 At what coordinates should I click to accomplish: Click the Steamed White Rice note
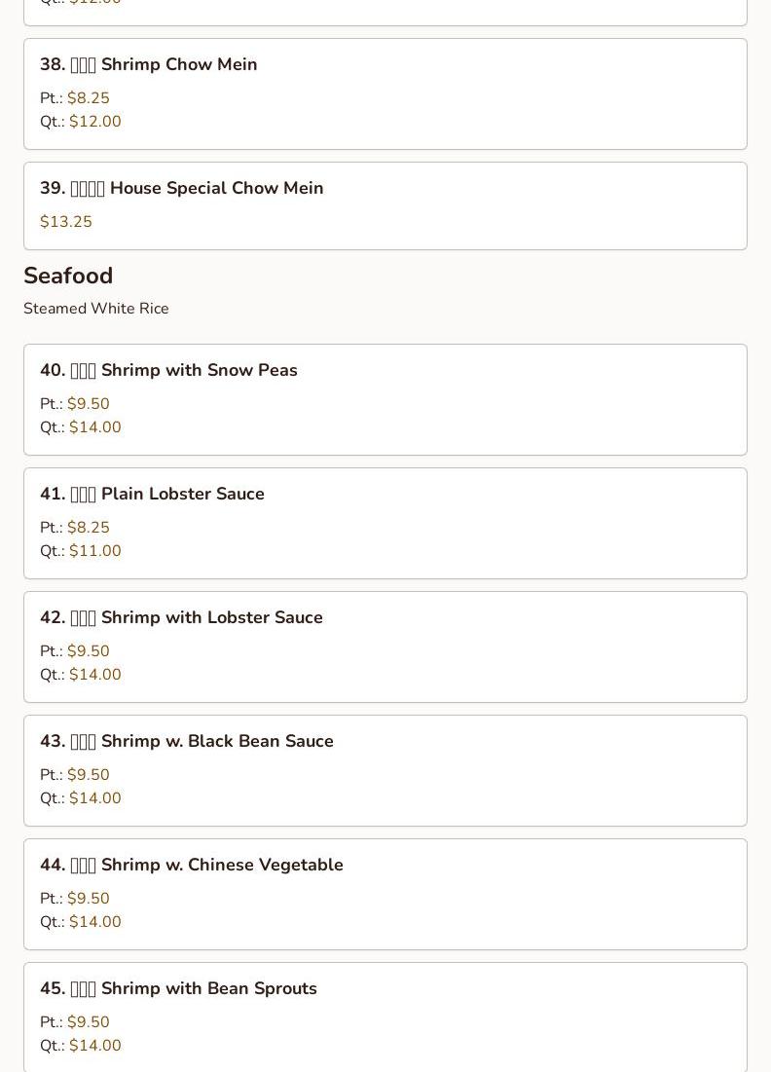click(96, 309)
